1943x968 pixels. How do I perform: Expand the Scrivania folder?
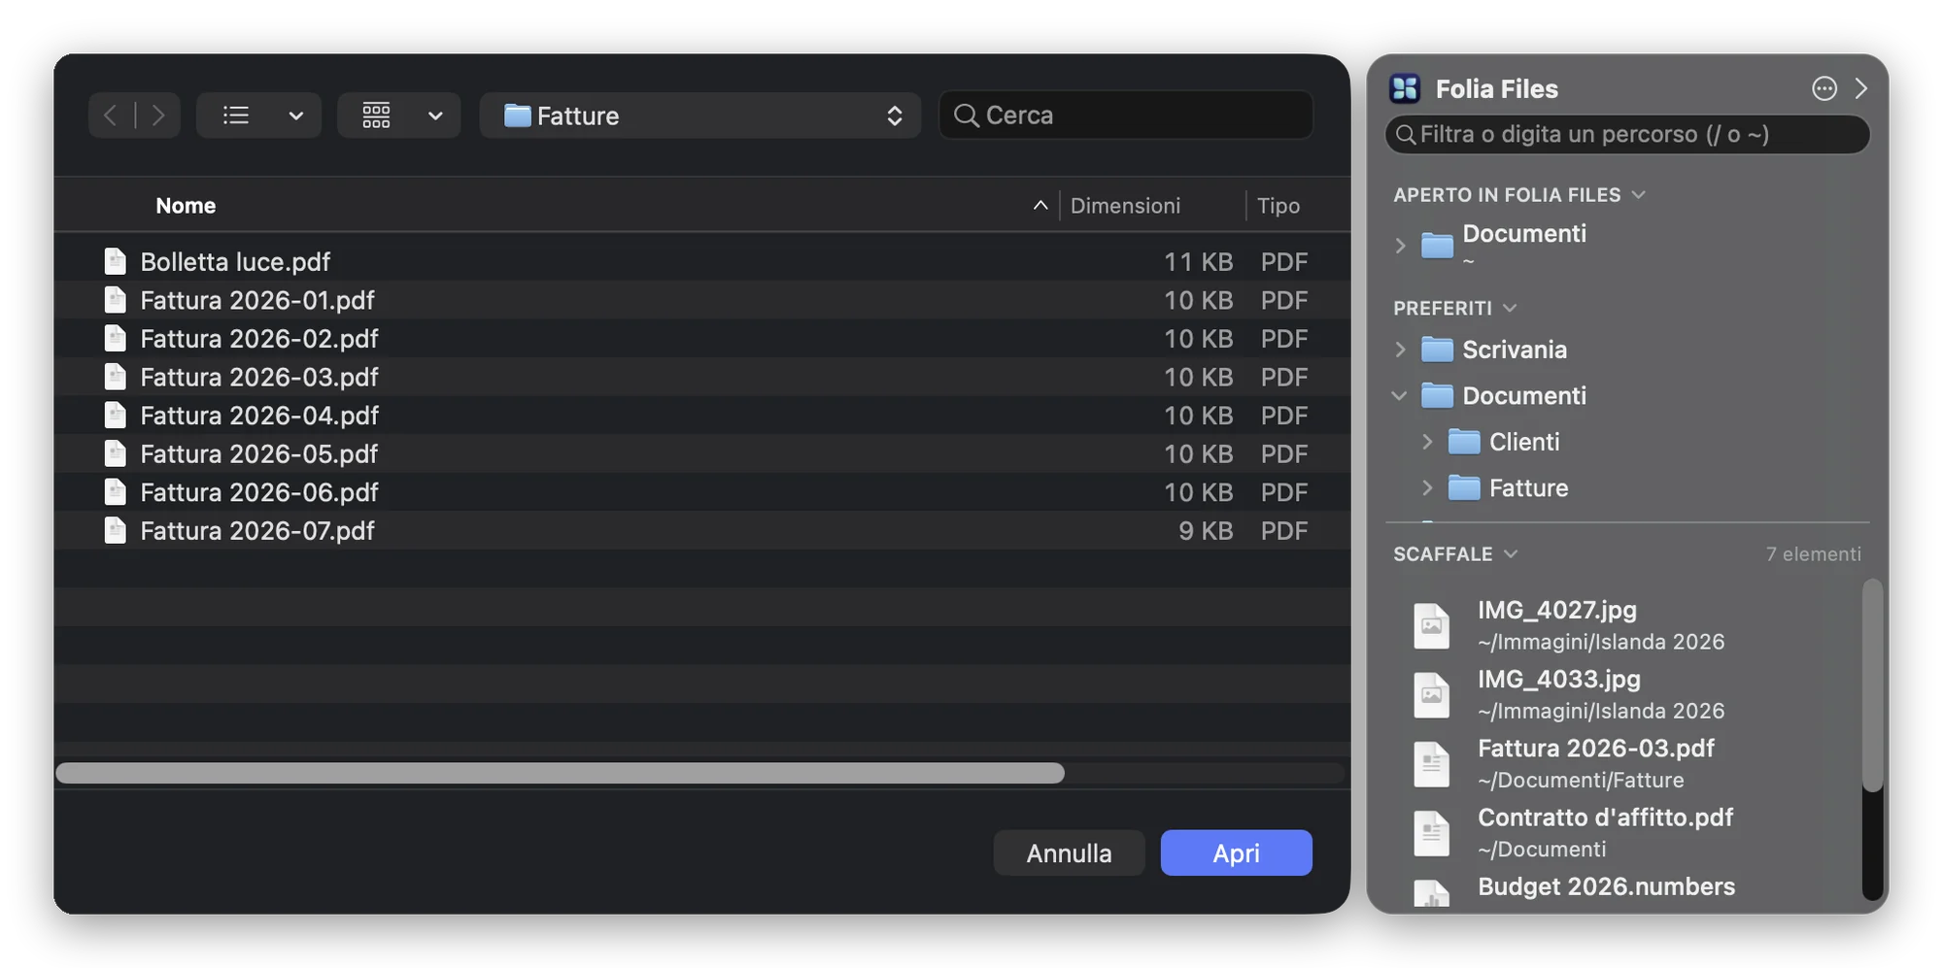pyautogui.click(x=1400, y=349)
